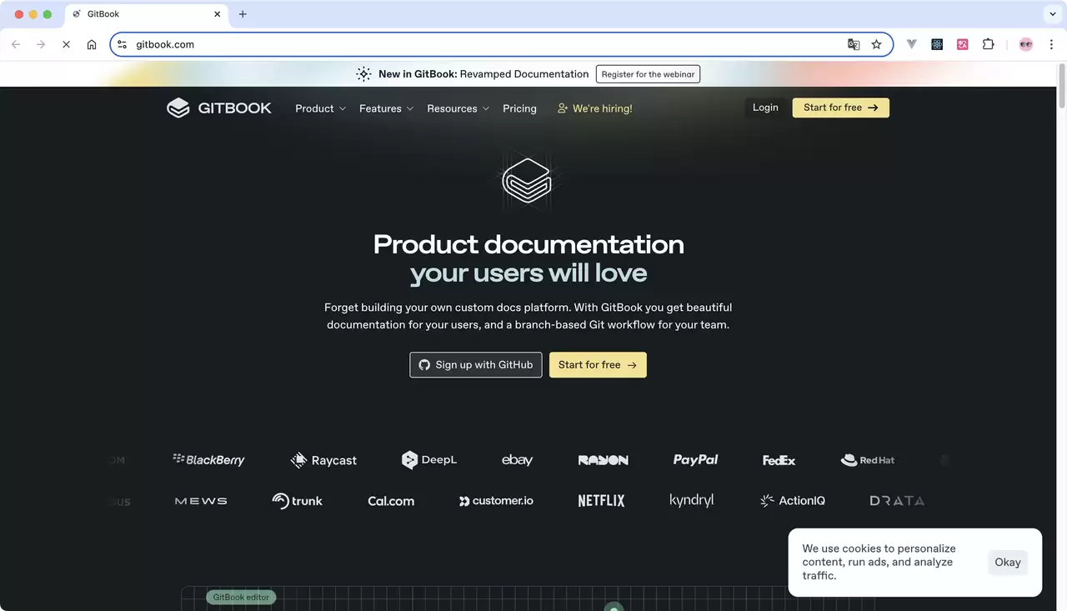Click the Login button
The width and height of the screenshot is (1067, 611).
(x=765, y=108)
